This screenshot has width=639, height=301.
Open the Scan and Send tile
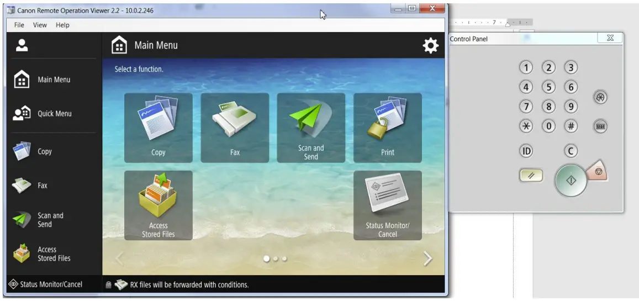coord(311,128)
